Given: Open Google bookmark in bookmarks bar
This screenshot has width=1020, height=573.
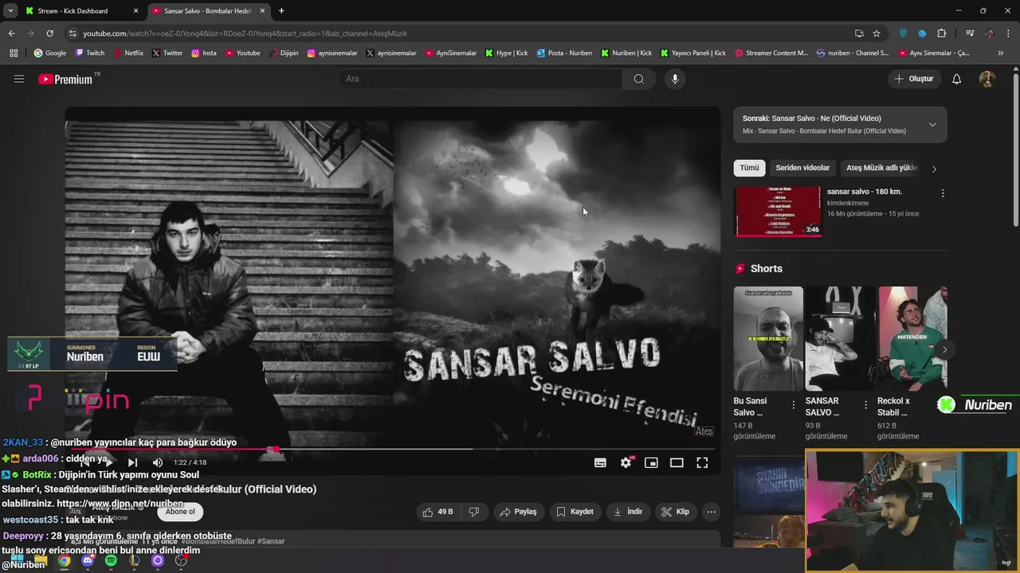Looking at the screenshot, I should tap(49, 53).
